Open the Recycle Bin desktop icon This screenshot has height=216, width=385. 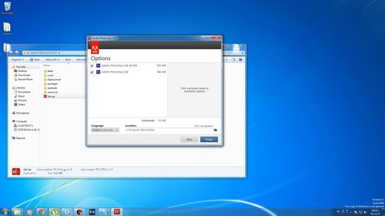[x=7, y=8]
